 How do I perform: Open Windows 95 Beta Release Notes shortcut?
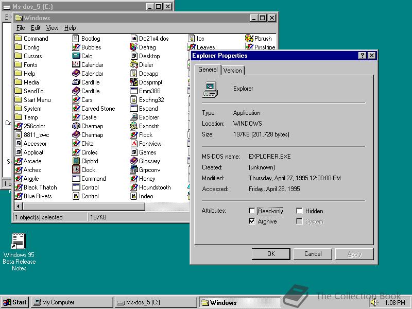click(19, 252)
